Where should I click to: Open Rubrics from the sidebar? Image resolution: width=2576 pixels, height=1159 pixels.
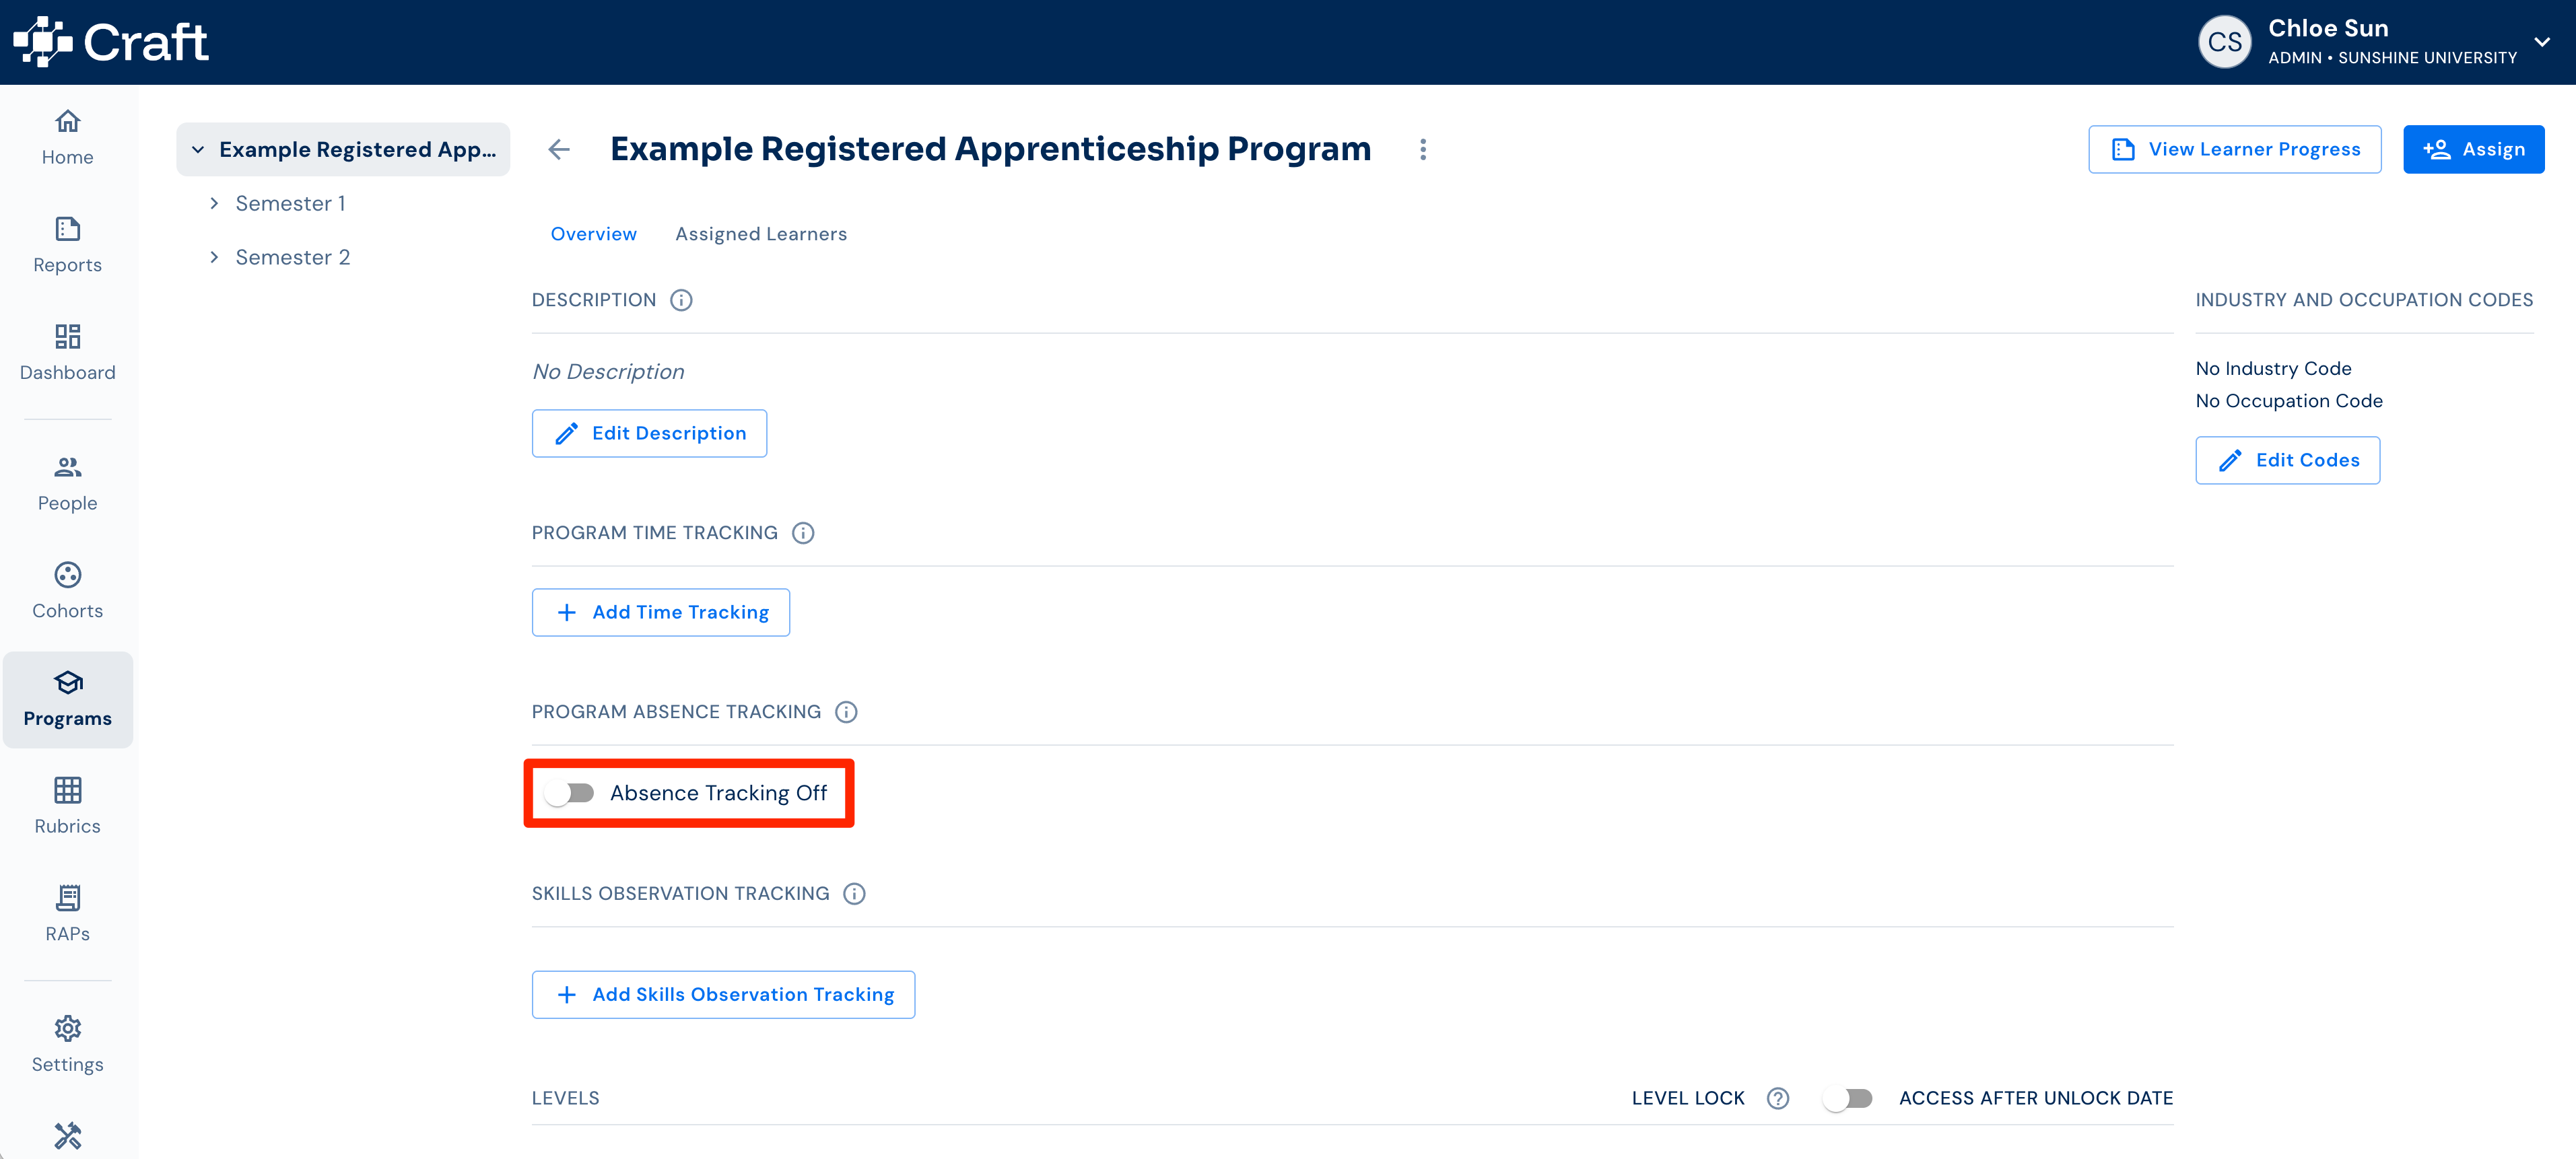tap(67, 806)
